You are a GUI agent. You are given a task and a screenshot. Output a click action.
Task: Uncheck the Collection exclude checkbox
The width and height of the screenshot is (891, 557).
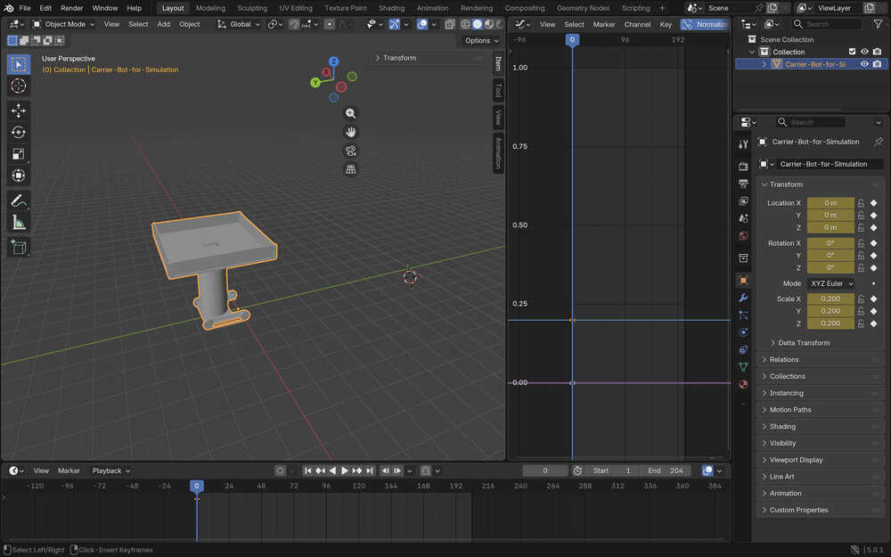tap(852, 52)
